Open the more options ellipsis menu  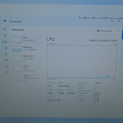tap(118, 31)
